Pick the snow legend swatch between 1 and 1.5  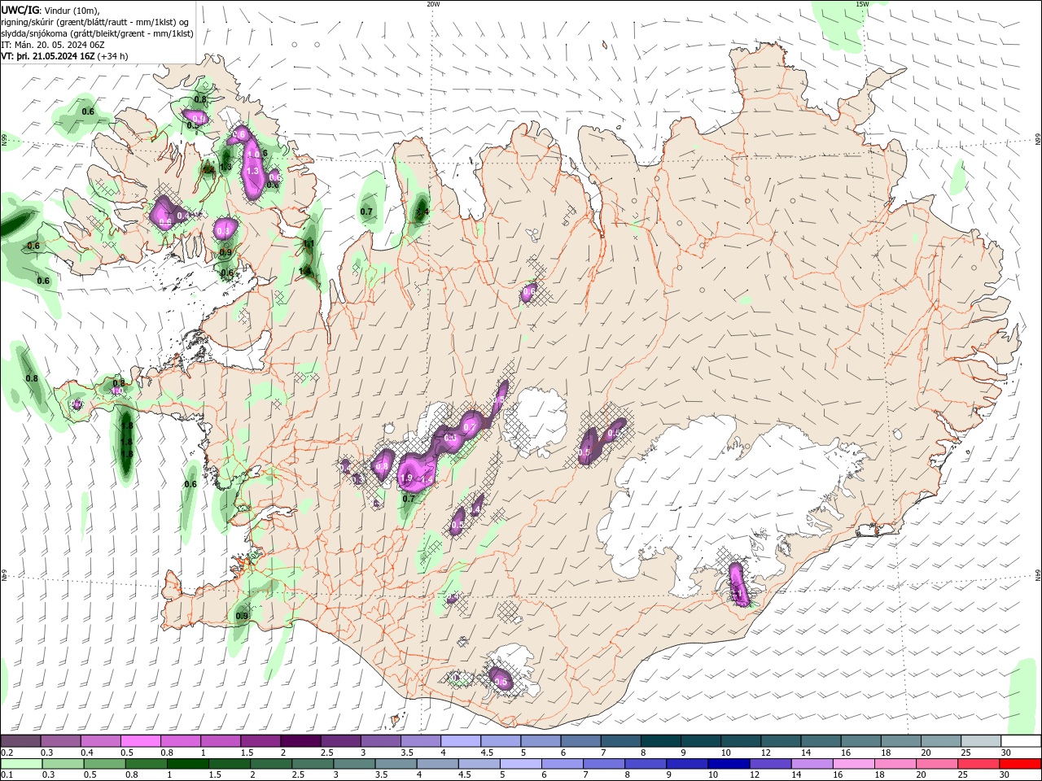[220, 741]
